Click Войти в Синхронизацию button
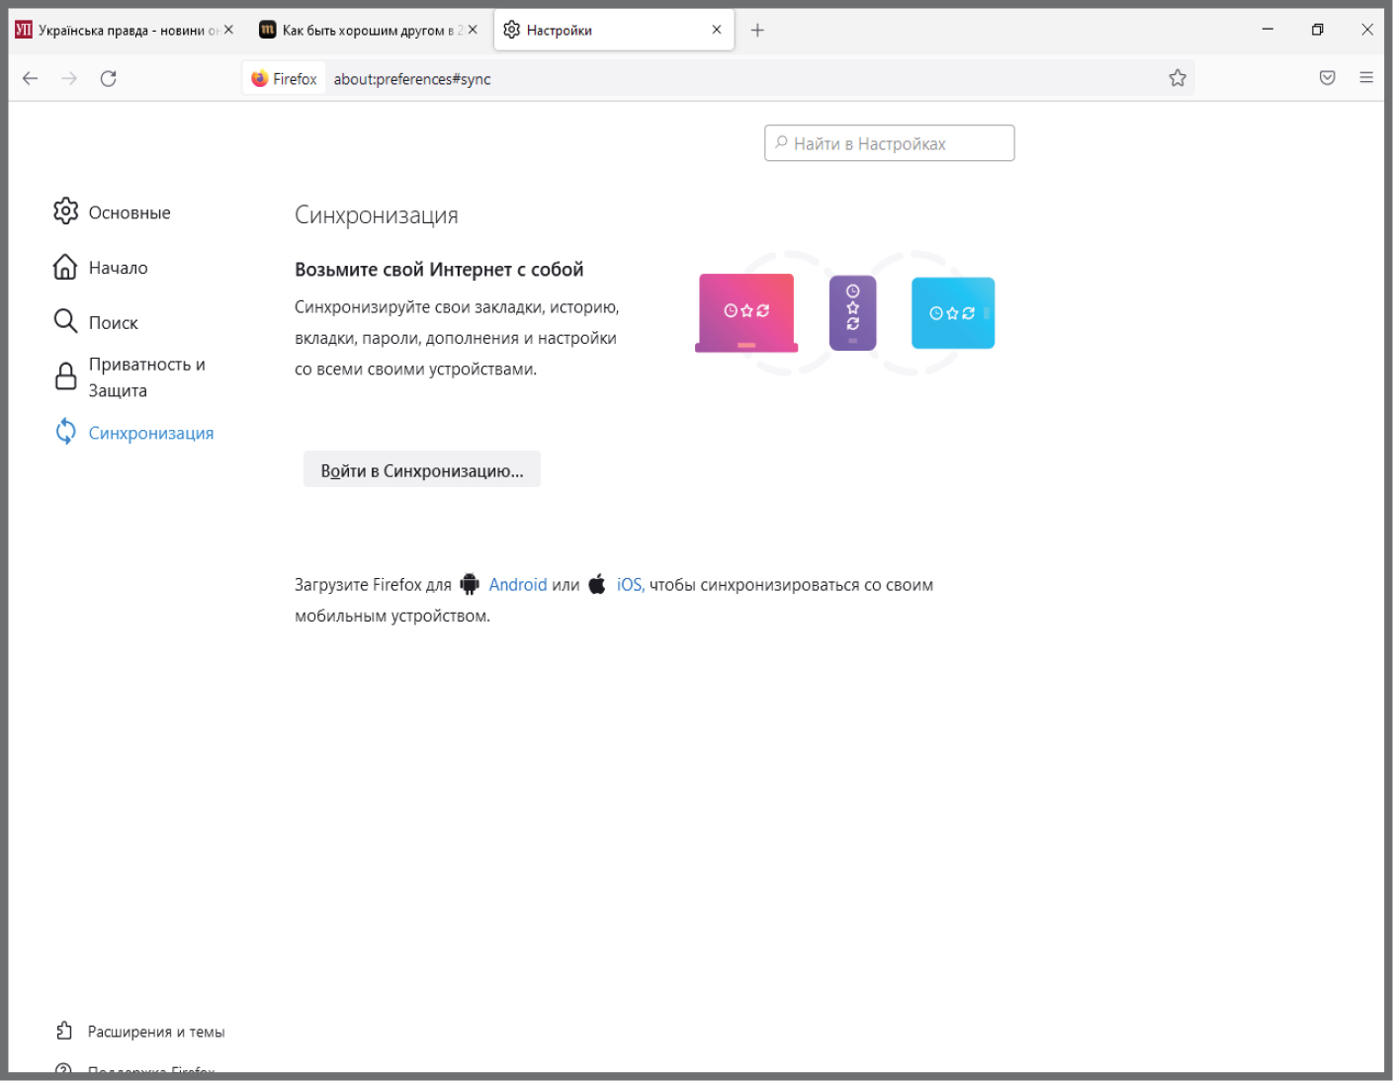Screen dimensions: 1393x1081 [x=422, y=470]
